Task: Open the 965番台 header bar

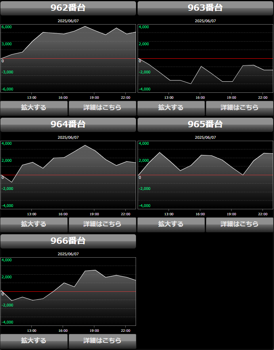Action: (205, 125)
